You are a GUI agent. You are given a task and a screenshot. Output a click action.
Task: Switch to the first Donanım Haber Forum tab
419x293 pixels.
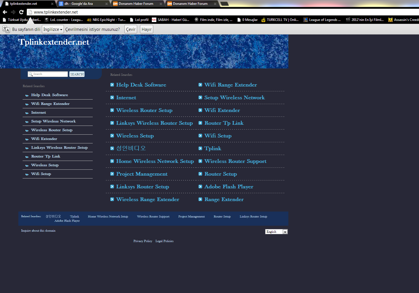point(136,4)
